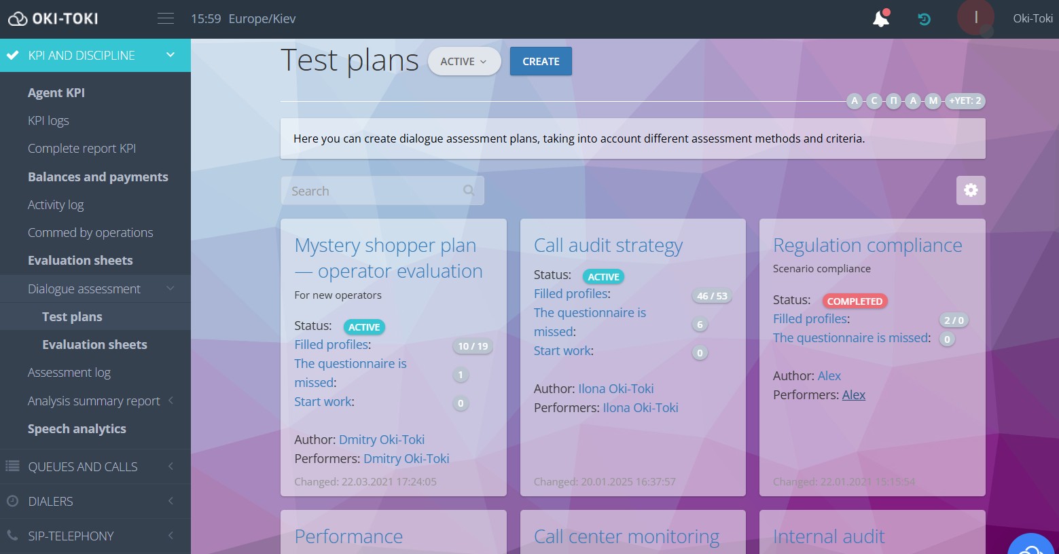Open the user avatar in header
The image size is (1059, 554).
pyautogui.click(x=975, y=18)
